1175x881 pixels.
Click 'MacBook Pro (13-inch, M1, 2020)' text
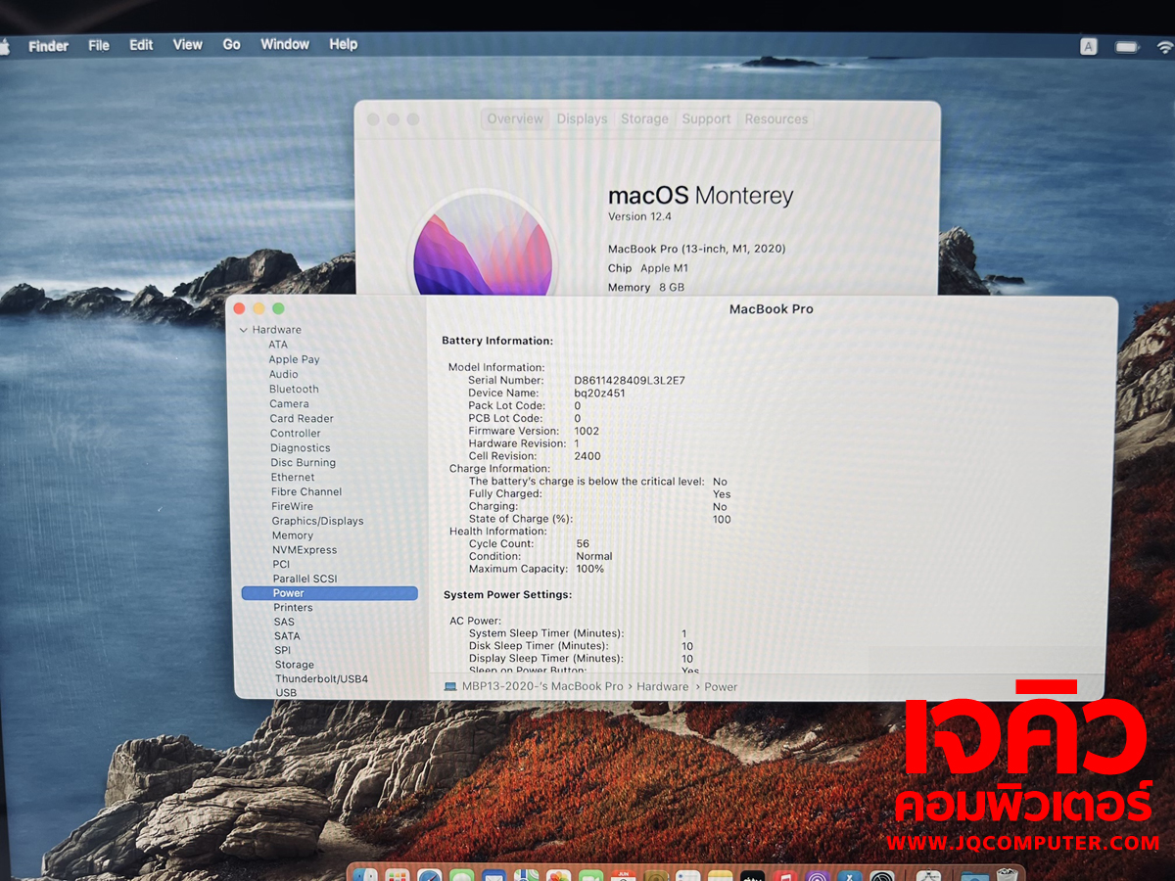[696, 249]
